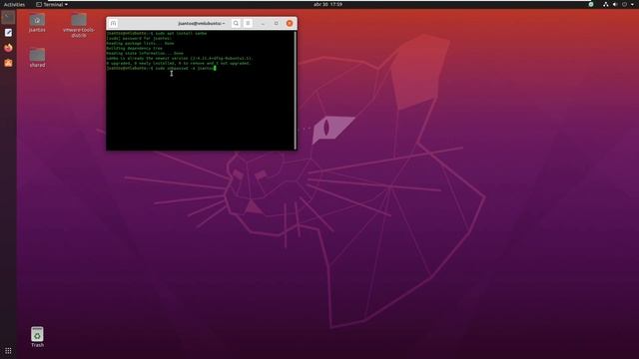Open the power status icon
639x359 pixels.
pos(624,4)
